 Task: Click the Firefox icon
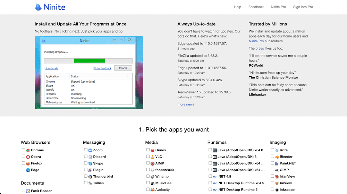(28, 164)
